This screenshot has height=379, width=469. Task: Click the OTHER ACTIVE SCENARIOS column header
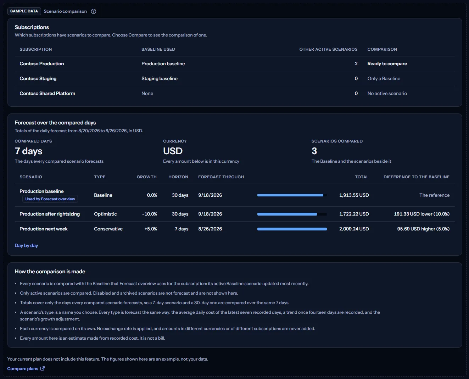tap(328, 49)
